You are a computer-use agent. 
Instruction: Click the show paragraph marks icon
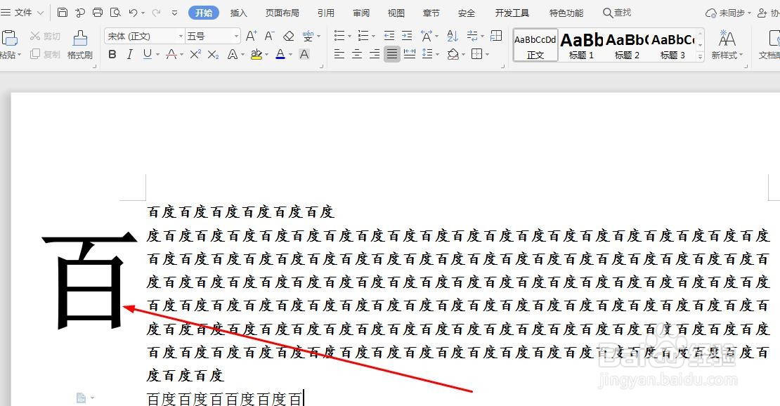[x=472, y=36]
